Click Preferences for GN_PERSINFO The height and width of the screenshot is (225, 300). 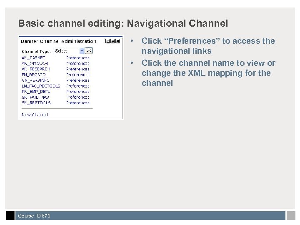point(78,80)
